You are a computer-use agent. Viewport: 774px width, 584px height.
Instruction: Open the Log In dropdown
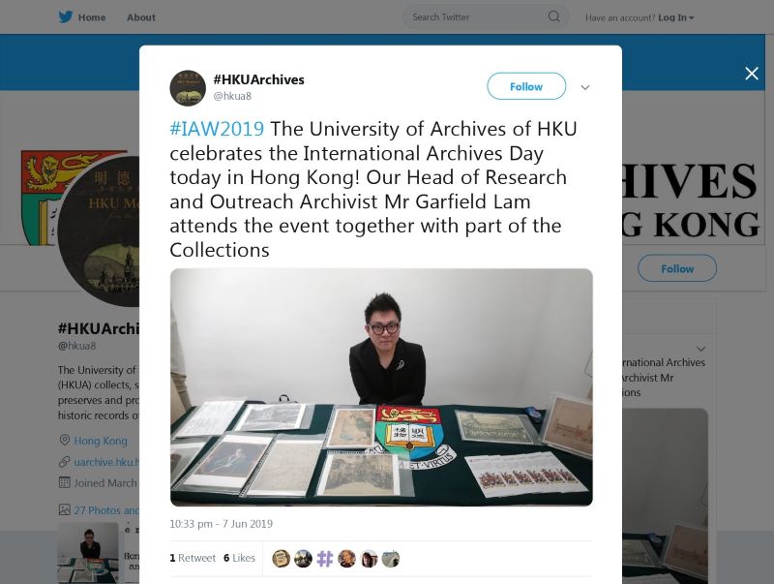[x=675, y=17]
